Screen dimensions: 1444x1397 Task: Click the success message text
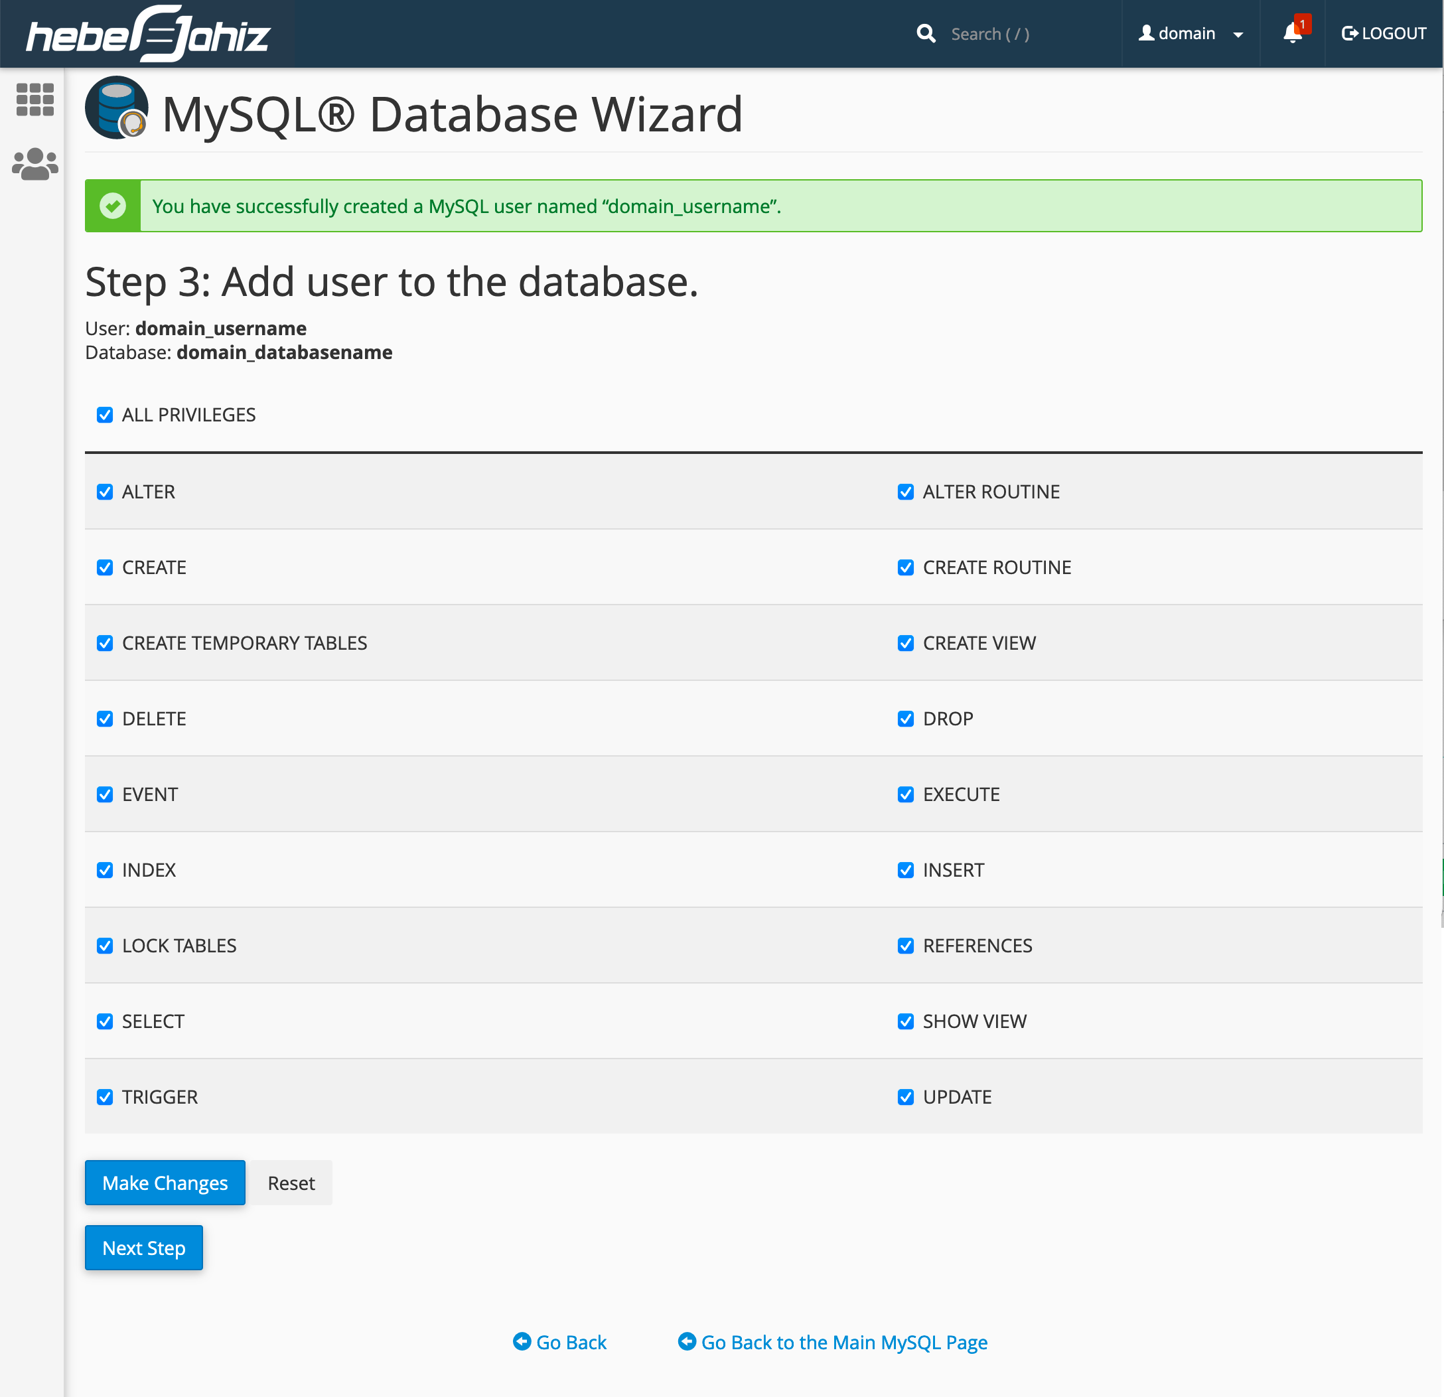[467, 206]
